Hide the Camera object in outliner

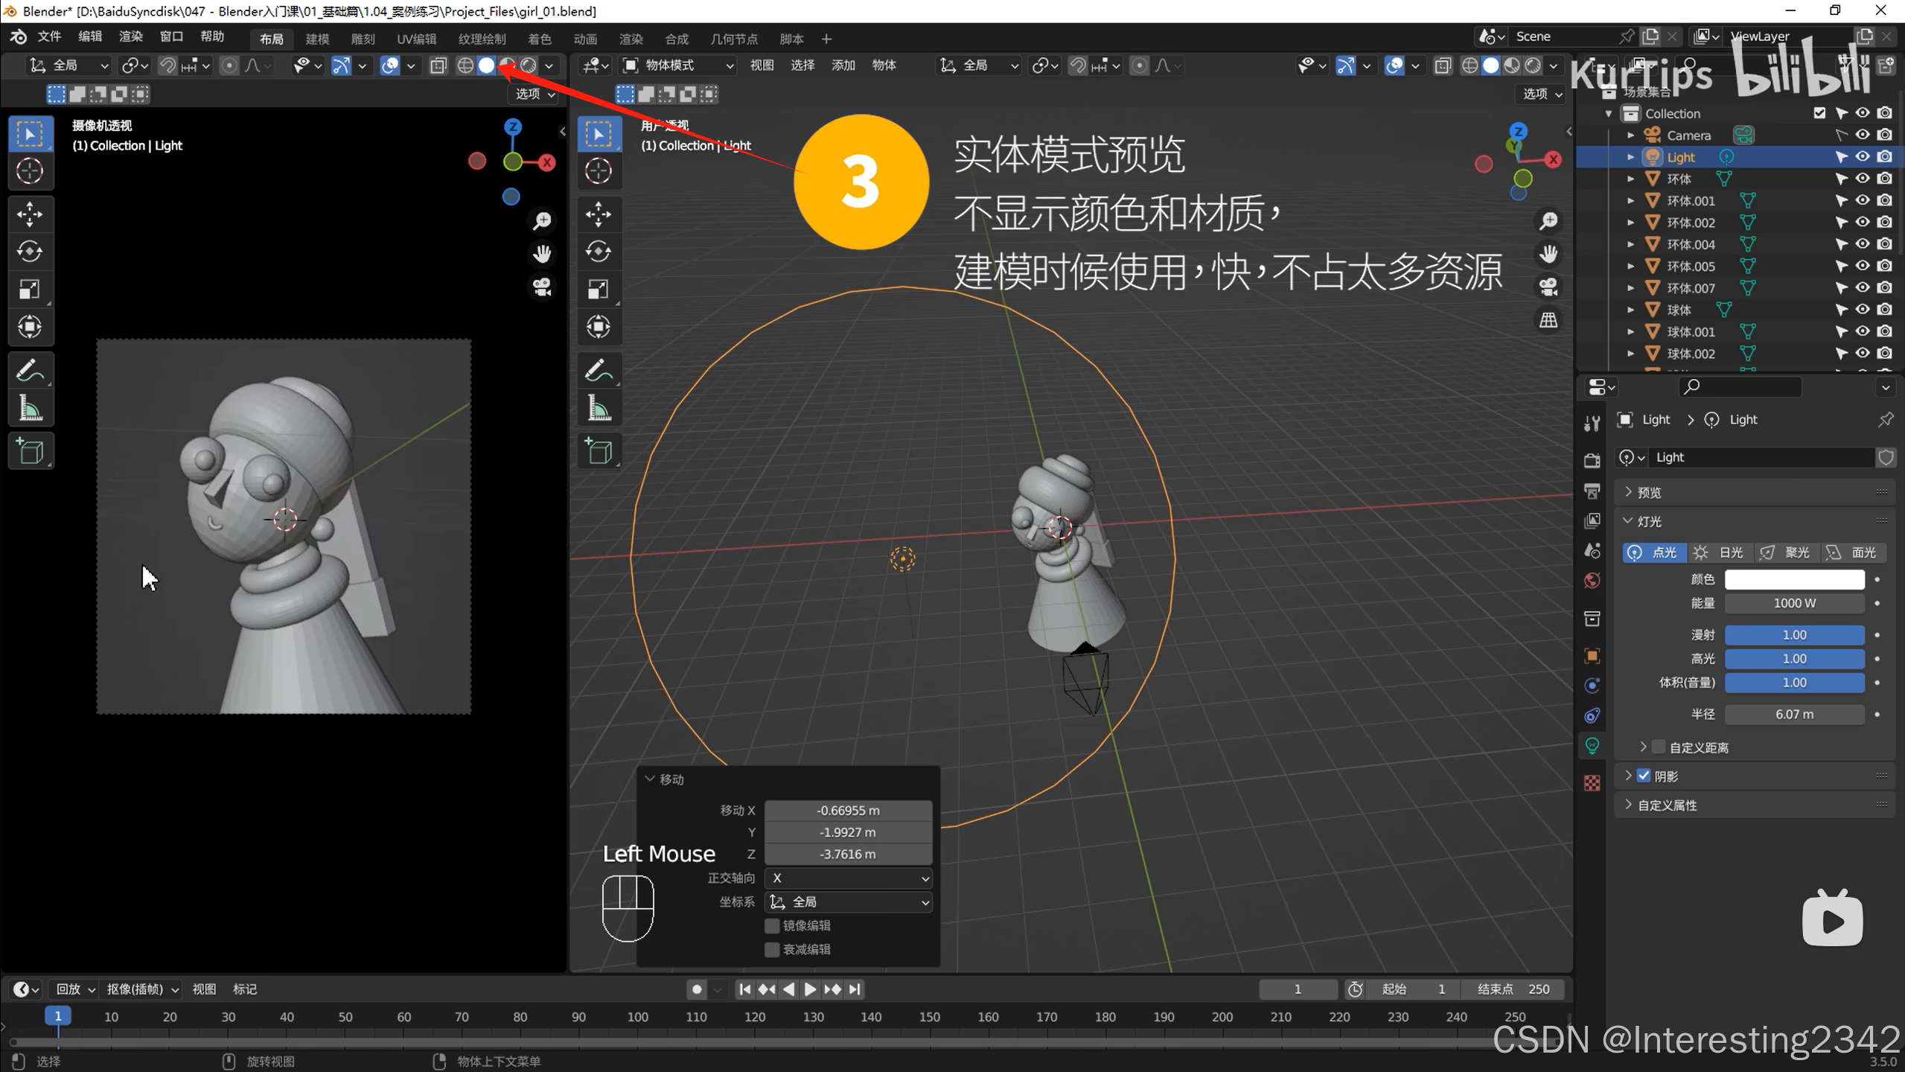(1862, 135)
